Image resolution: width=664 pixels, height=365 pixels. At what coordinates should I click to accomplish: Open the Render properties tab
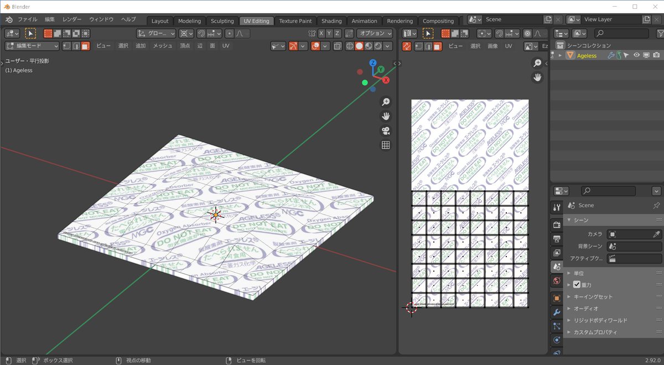click(557, 225)
